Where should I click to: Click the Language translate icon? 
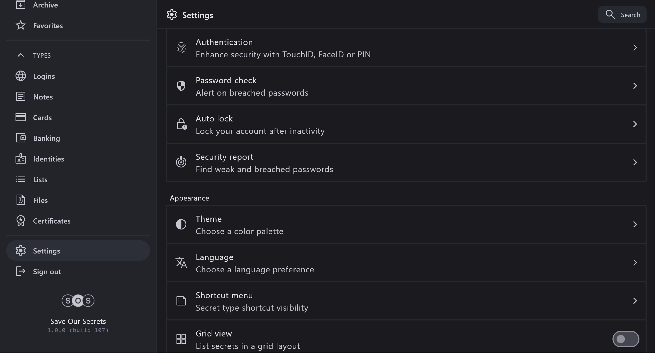pyautogui.click(x=181, y=263)
